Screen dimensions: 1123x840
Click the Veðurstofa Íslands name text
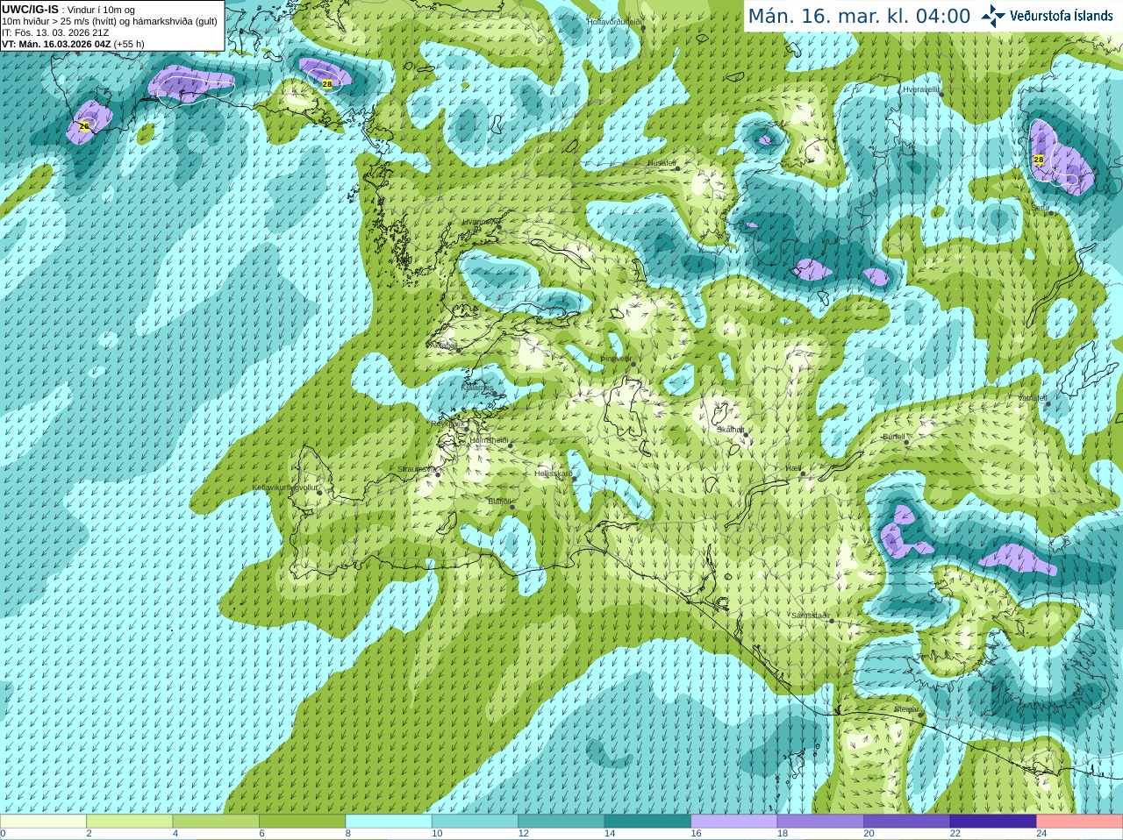coord(1061,16)
